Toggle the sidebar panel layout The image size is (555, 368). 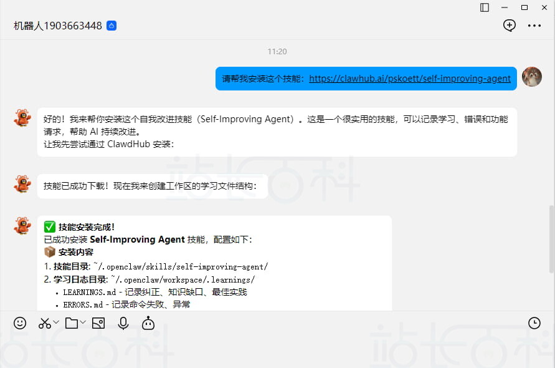coord(484,7)
